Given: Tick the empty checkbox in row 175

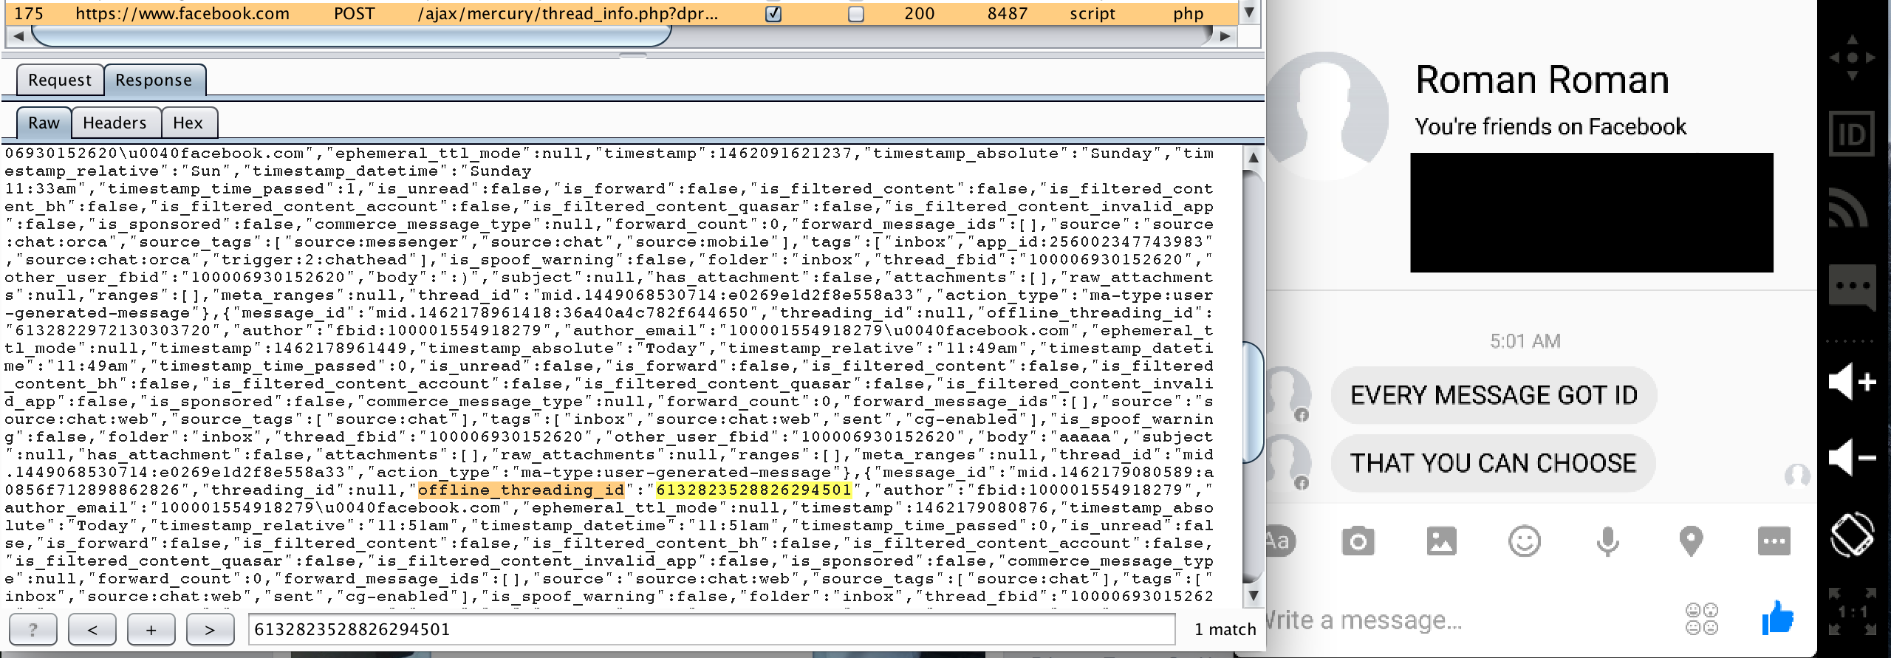Looking at the screenshot, I should (856, 14).
